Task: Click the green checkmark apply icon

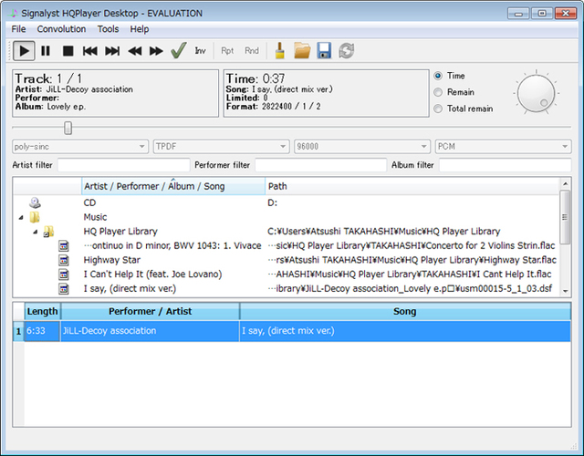Action: (179, 51)
